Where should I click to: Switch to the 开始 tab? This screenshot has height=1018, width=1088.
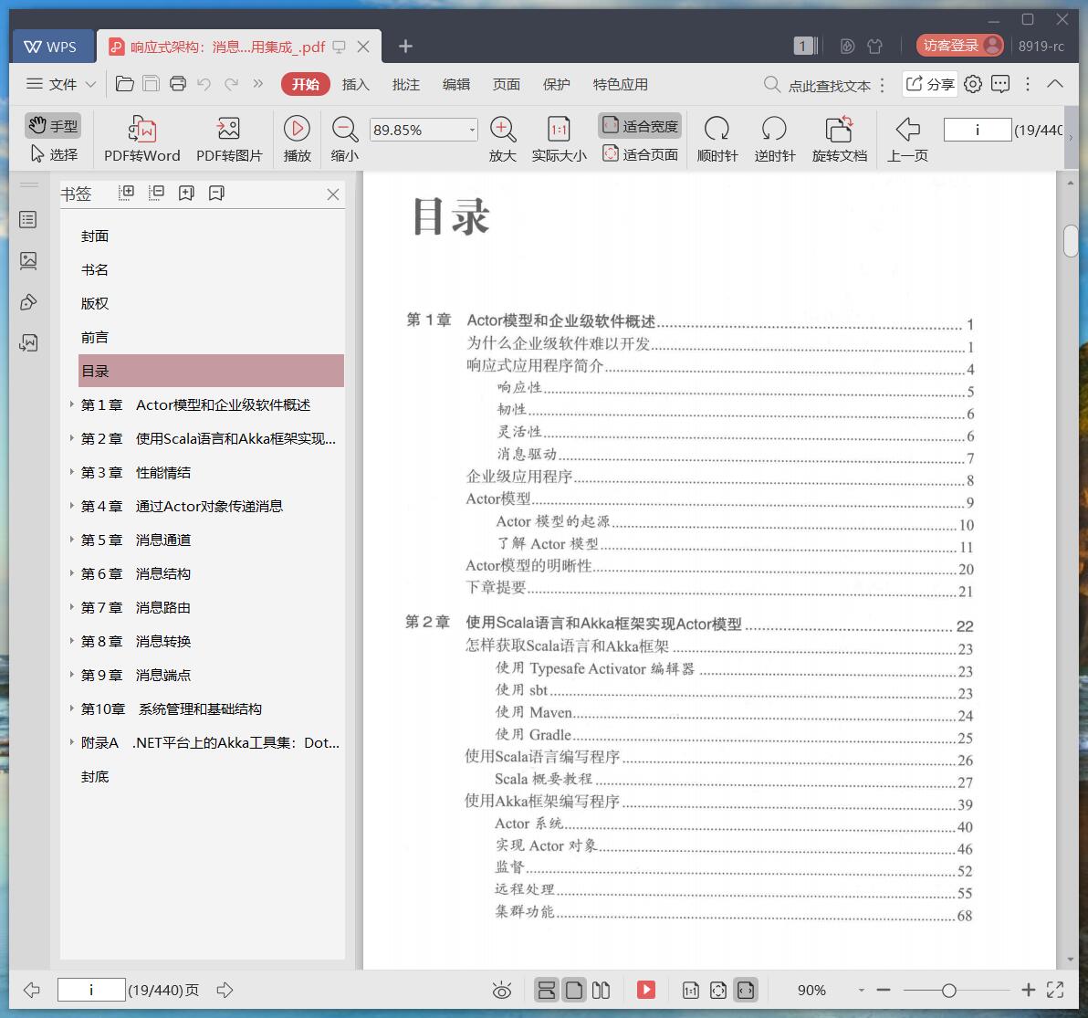[305, 84]
